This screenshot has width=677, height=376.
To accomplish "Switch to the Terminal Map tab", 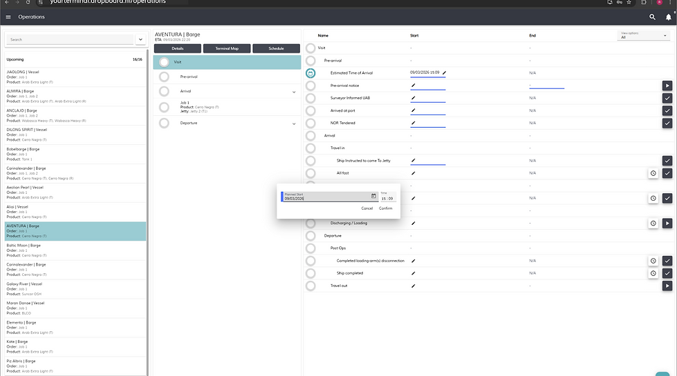I will (x=227, y=49).
